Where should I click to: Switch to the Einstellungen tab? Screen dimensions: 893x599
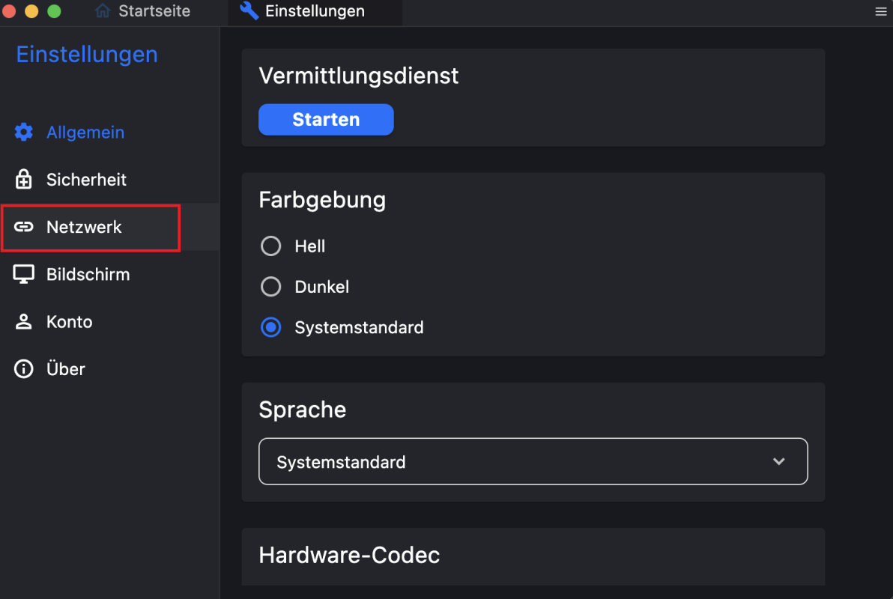point(315,11)
